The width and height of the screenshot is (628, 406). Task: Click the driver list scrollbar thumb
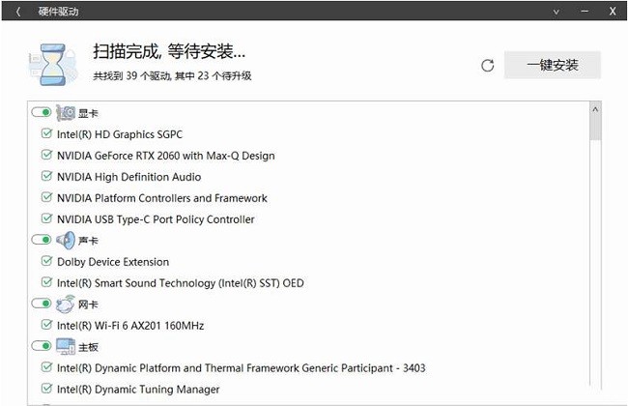[595, 128]
